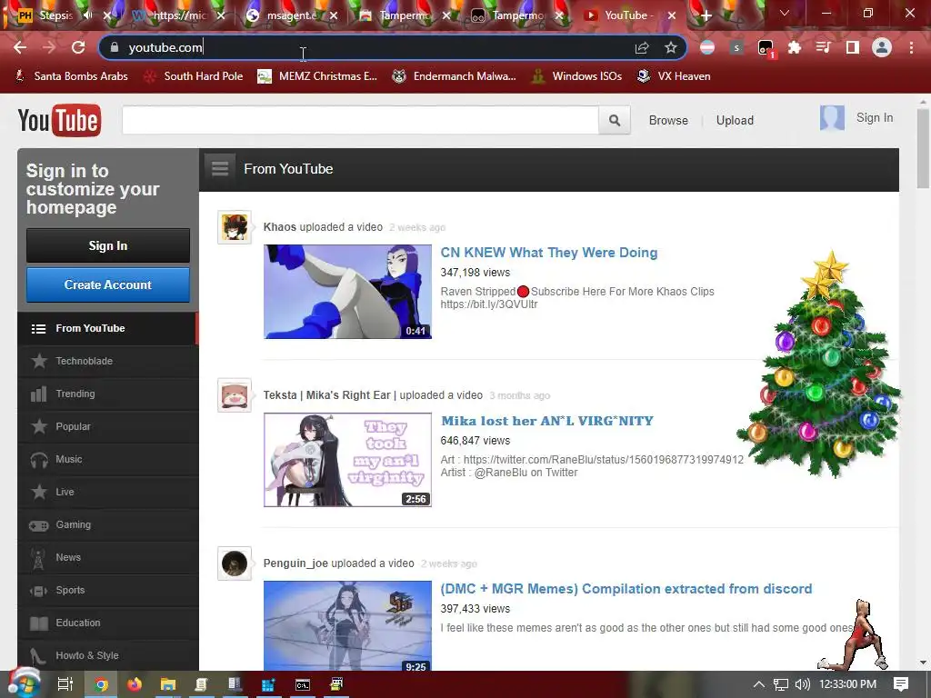Click the YouTube search input field
This screenshot has width=931, height=698.
(x=360, y=121)
